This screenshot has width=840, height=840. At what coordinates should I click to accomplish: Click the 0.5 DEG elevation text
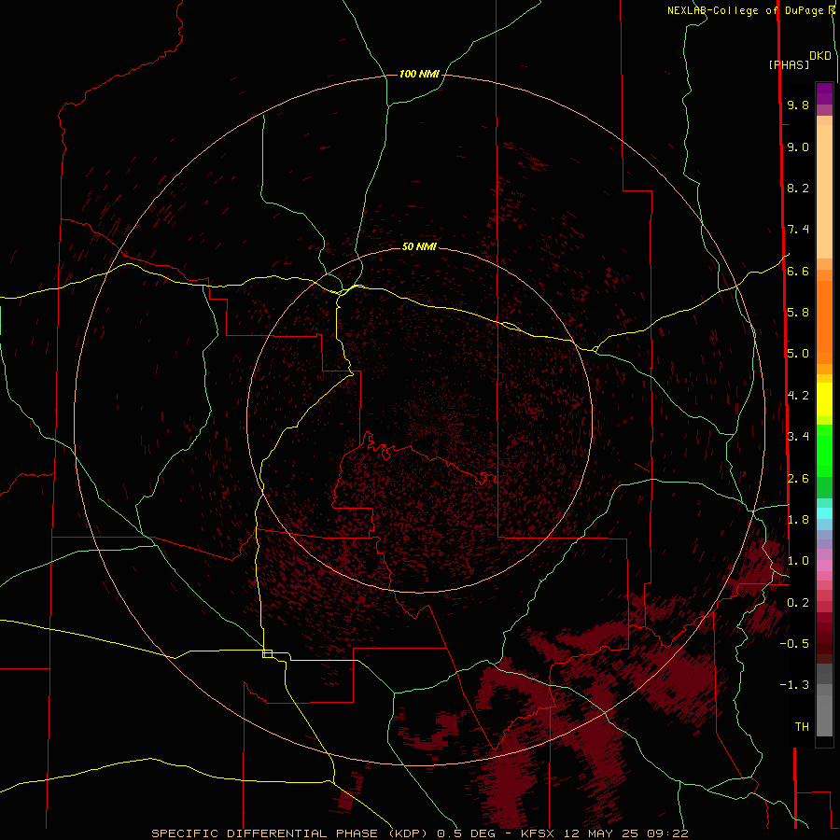click(469, 833)
